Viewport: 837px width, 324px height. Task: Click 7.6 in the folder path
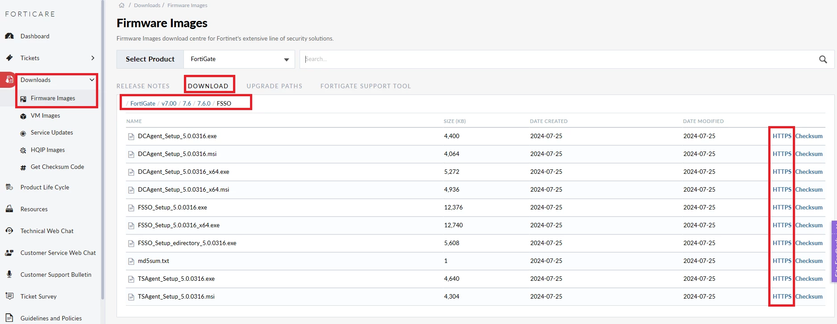(187, 103)
